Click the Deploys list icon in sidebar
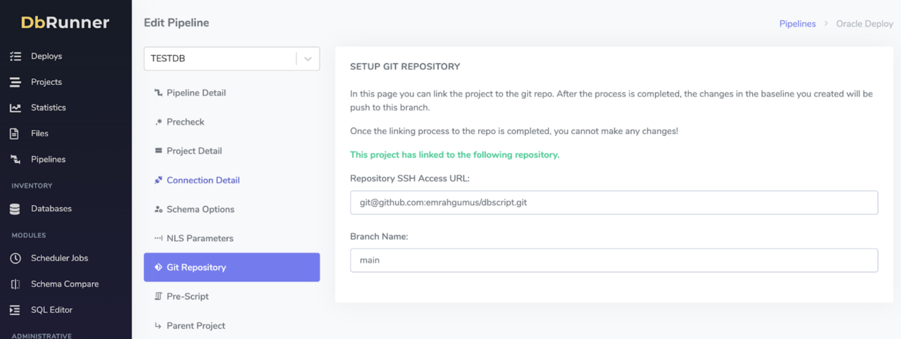 click(16, 56)
